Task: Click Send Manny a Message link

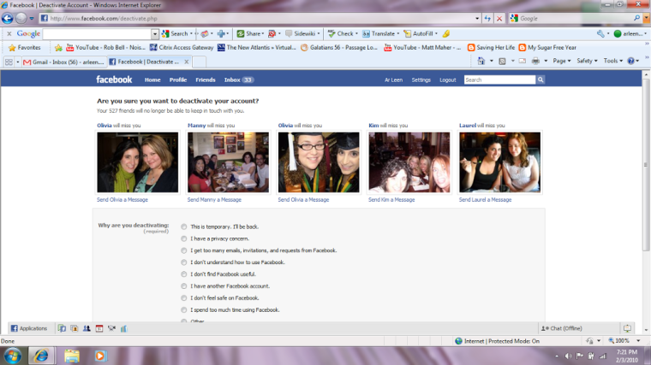Action: click(x=214, y=200)
